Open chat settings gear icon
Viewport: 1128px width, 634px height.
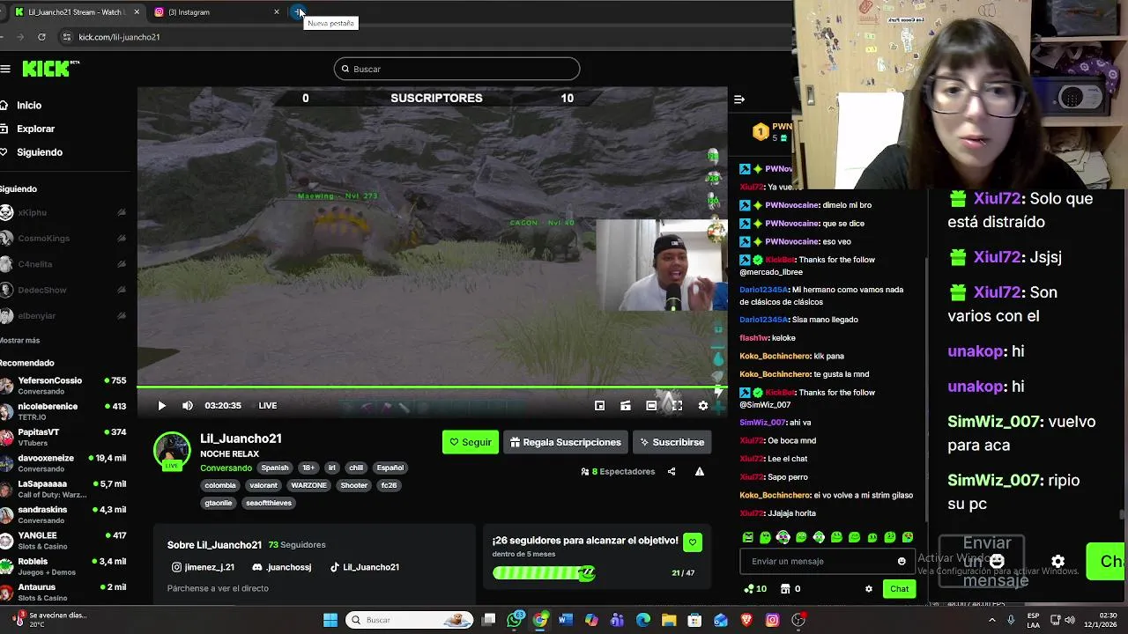(868, 589)
